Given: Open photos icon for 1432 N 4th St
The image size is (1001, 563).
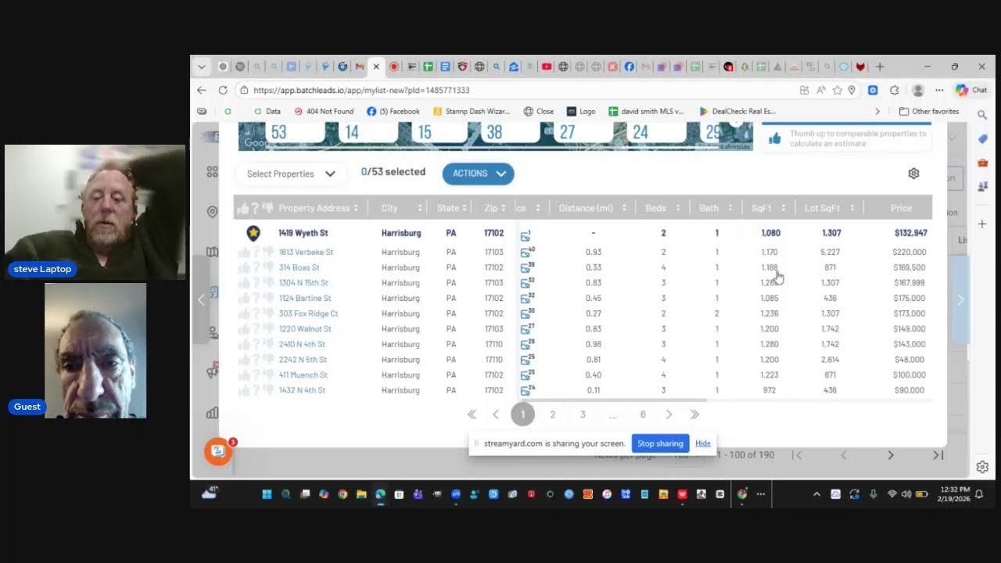Looking at the screenshot, I should click(527, 390).
